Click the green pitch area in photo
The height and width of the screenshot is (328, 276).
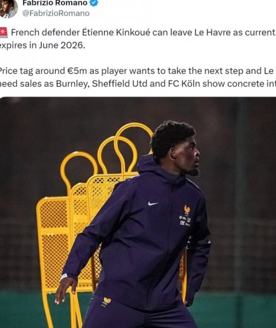click(237, 309)
